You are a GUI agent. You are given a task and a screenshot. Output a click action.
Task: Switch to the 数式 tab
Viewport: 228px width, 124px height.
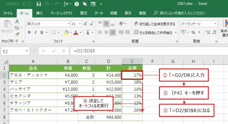(84, 13)
